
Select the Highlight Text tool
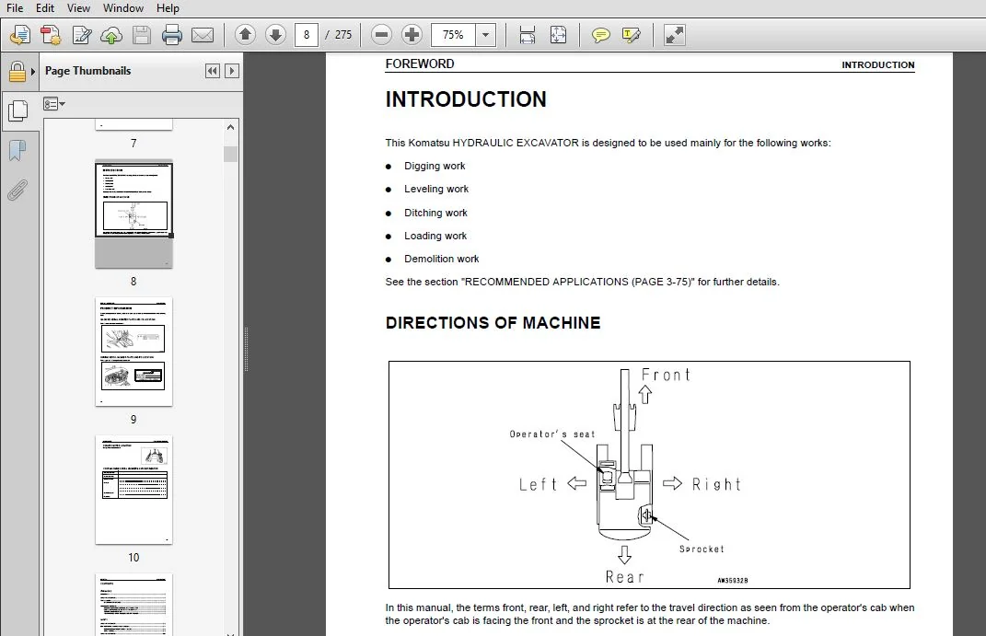tap(631, 35)
